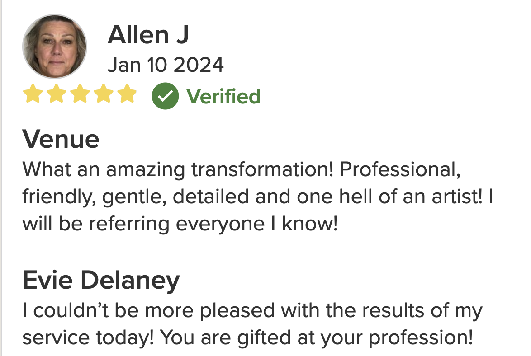The image size is (531, 356).
Task: Select the third rating star
Action: point(80,95)
